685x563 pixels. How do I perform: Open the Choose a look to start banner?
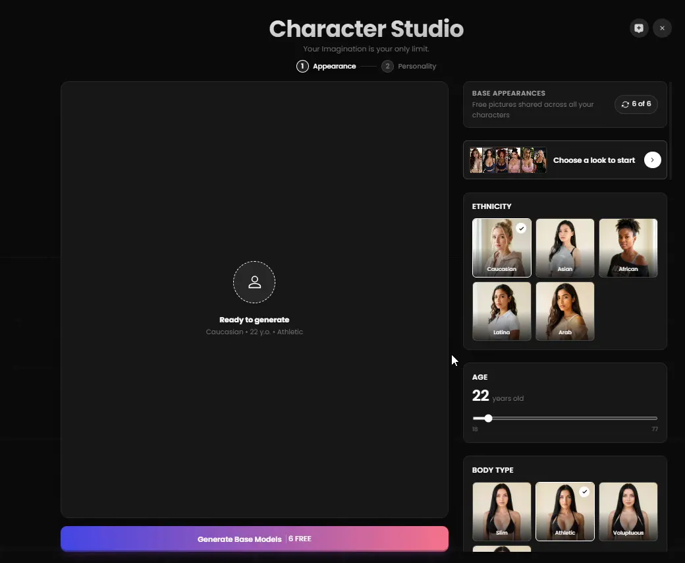coord(565,160)
